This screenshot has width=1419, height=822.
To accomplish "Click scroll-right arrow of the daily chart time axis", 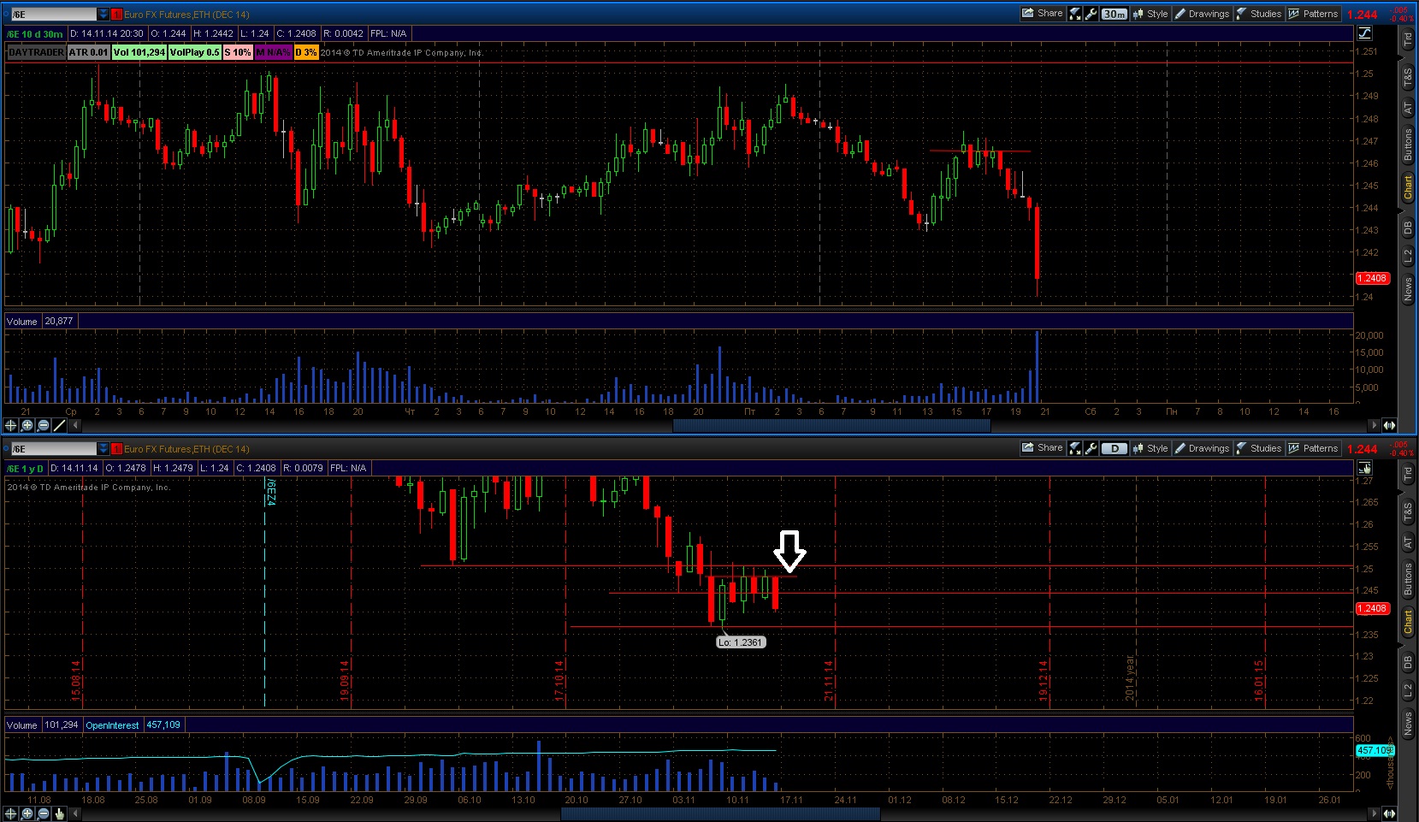I will click(1375, 813).
